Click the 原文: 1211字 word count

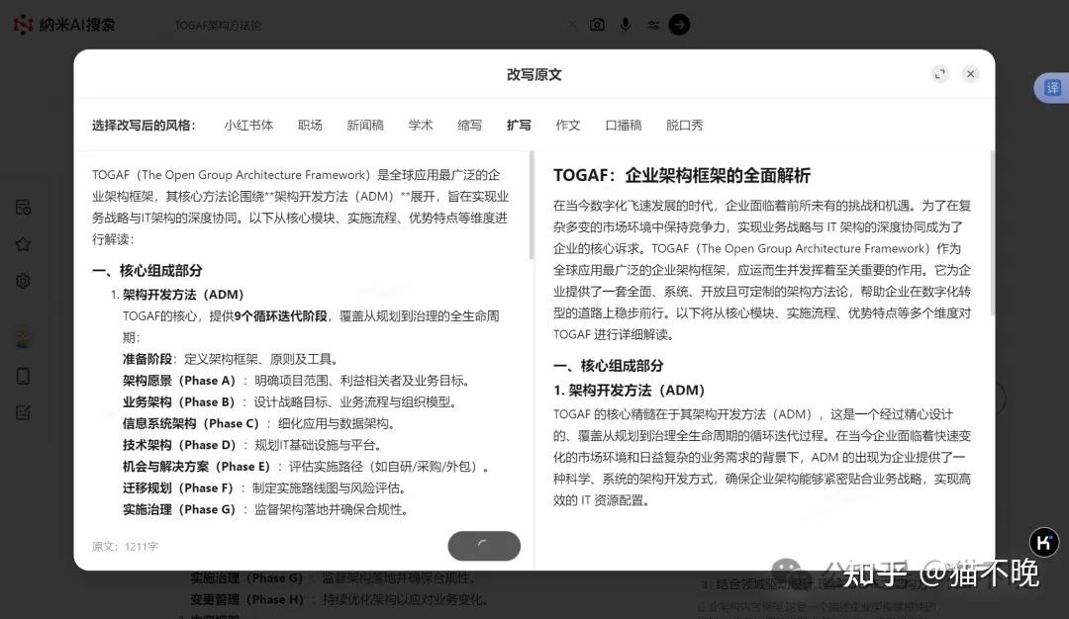126,546
